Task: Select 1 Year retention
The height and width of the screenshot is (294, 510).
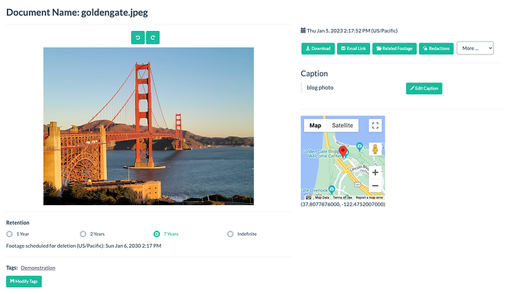Action: point(10,234)
